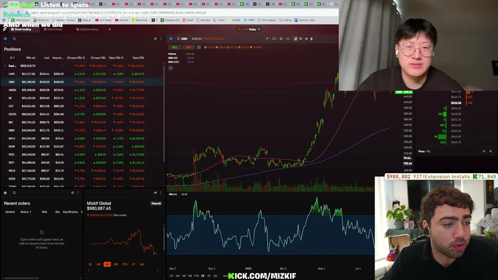Select the GOOG position row
The width and height of the screenshot is (498, 280).
82,114
